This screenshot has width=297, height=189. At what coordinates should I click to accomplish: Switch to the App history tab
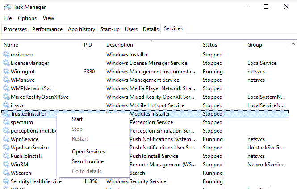81,29
